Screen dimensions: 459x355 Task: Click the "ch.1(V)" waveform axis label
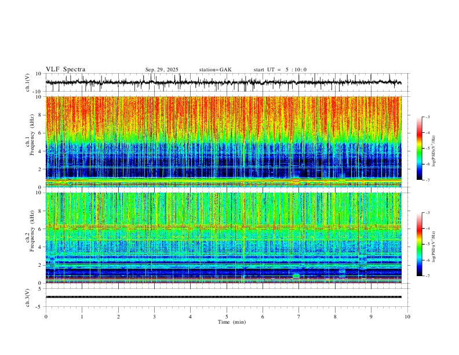coord(28,82)
